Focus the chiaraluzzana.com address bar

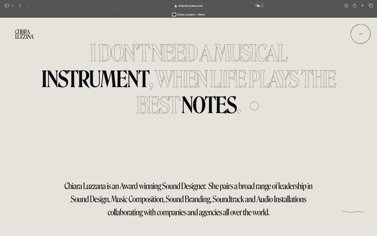point(188,6)
